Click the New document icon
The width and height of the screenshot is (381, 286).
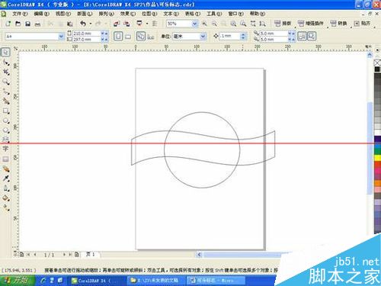tap(8, 24)
